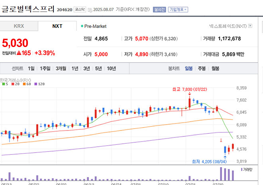Image resolution: width=263 pixels, height=185 pixels.
Task: Open the 넥스트레이드(NXT) help icon
Action: click(250, 26)
